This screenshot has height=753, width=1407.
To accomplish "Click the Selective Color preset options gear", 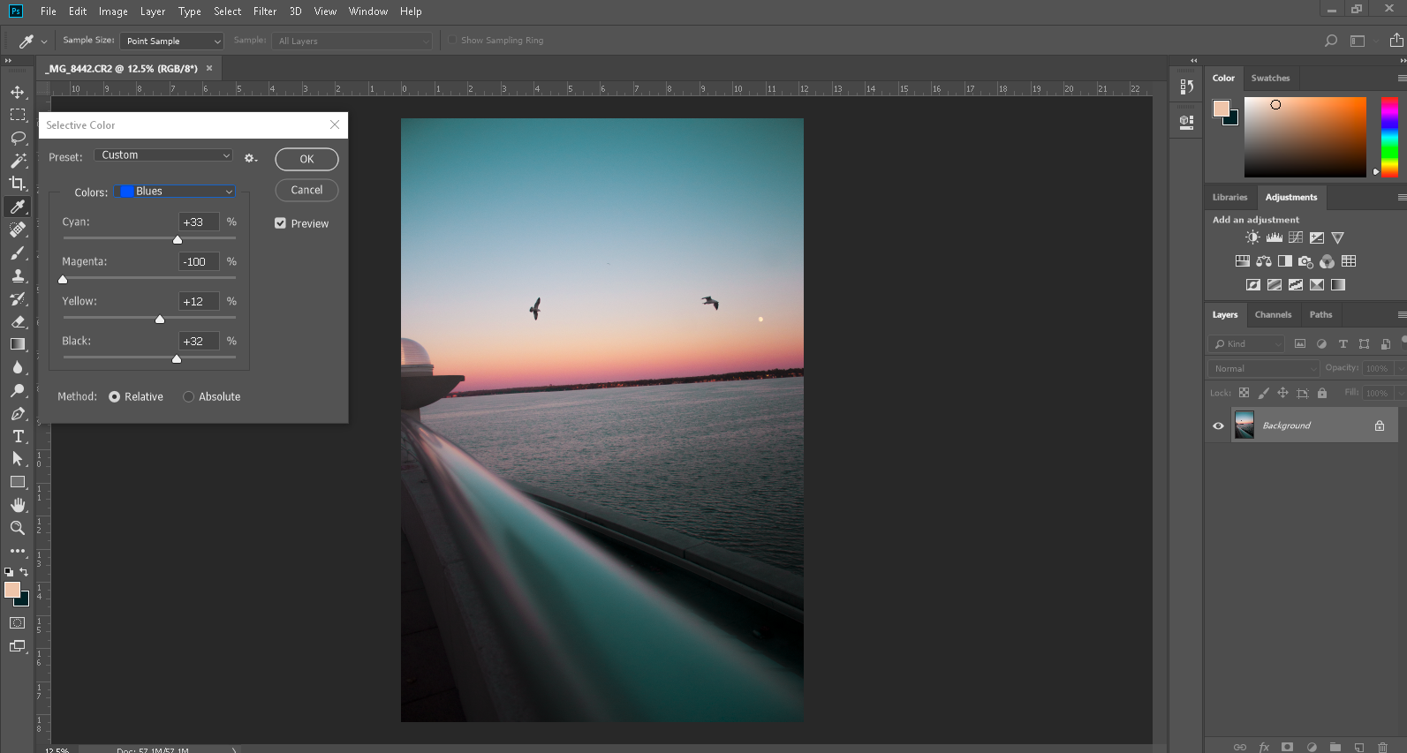I will pos(251,158).
